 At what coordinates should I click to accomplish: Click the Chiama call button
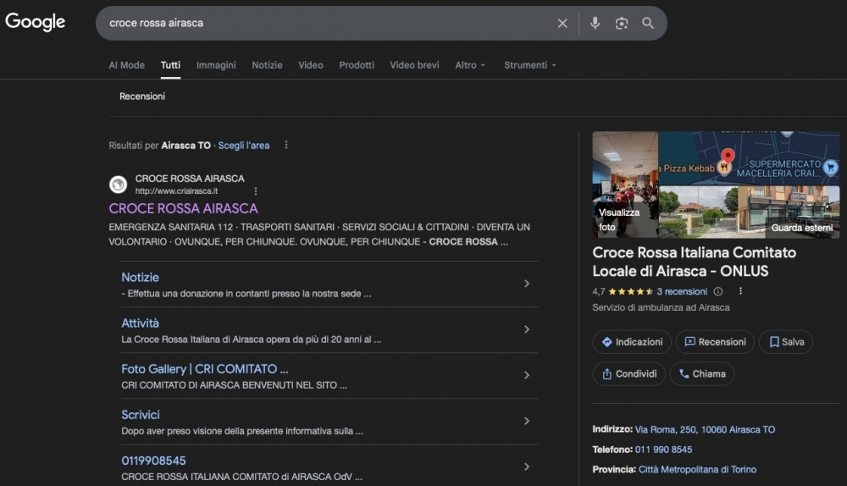tap(701, 373)
